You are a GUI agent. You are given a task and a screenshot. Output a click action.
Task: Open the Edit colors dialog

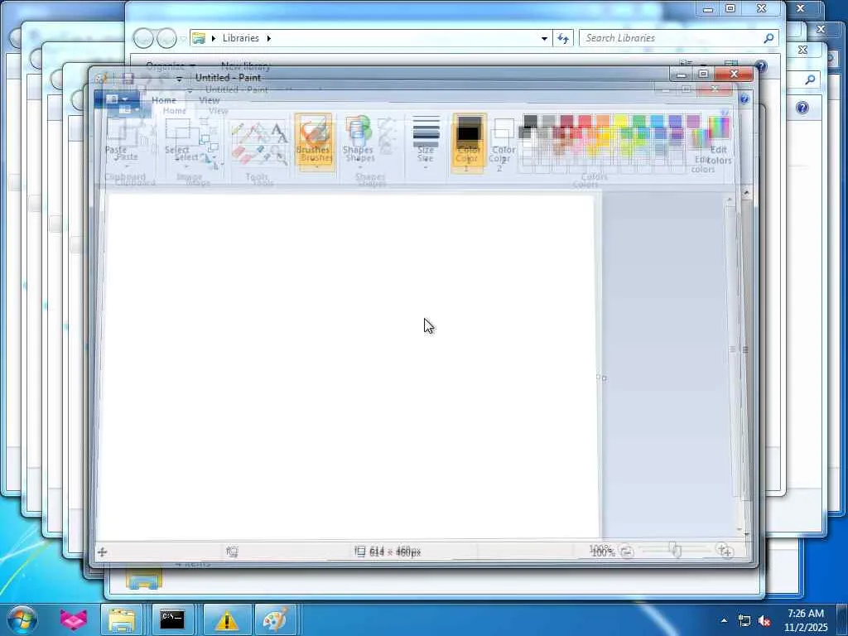[719, 139]
